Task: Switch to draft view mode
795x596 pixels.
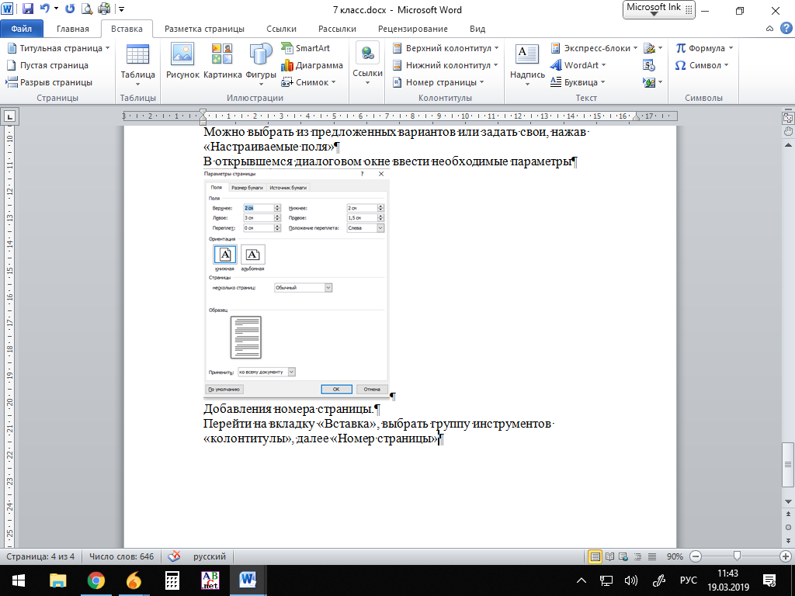Action: pos(651,556)
